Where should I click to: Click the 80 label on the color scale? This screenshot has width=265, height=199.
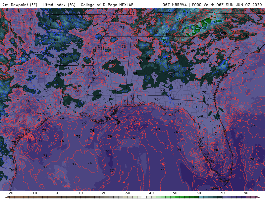pyautogui.click(x=246, y=193)
